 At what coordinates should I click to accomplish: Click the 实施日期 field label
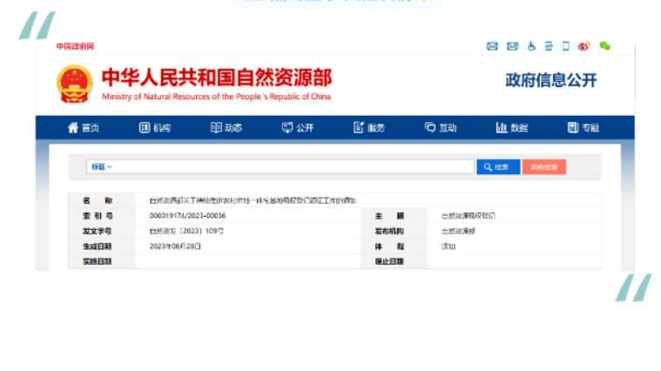tap(98, 261)
